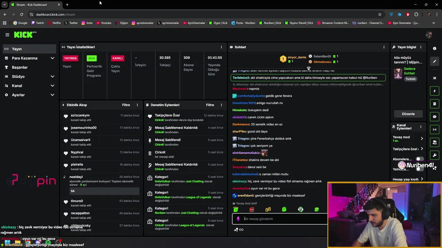Insert the green angel halo emote

coord(236,209)
